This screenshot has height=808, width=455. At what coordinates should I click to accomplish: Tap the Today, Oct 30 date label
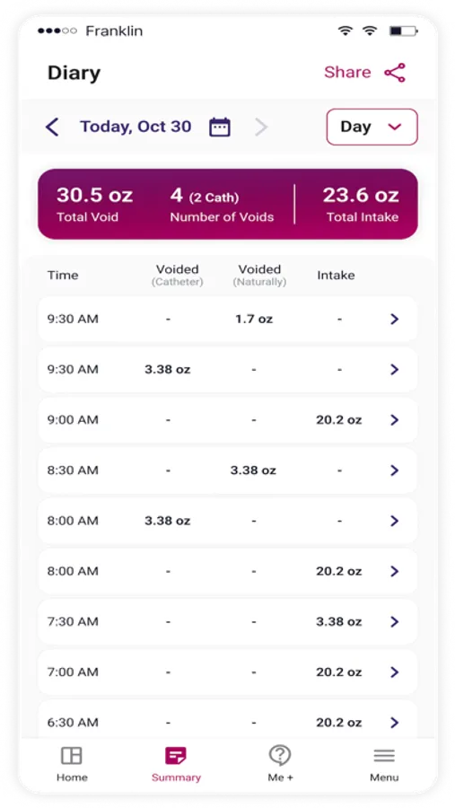pyautogui.click(x=136, y=127)
